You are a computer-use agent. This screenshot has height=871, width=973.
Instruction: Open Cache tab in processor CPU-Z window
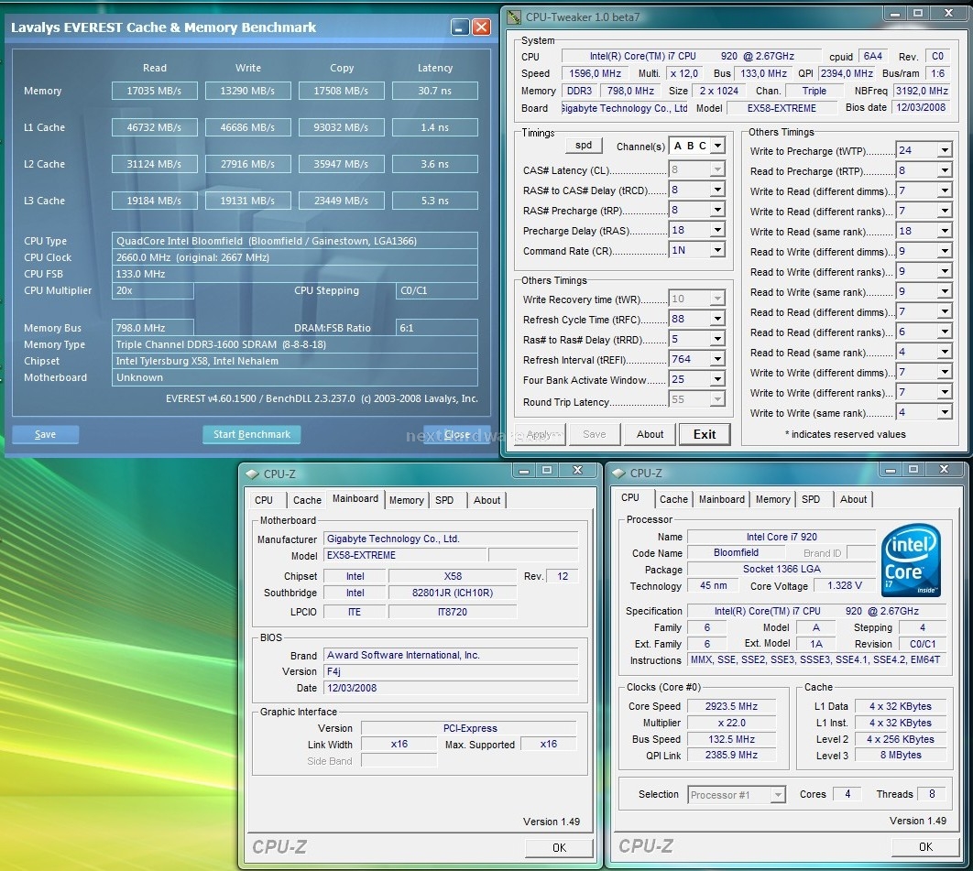click(x=673, y=499)
